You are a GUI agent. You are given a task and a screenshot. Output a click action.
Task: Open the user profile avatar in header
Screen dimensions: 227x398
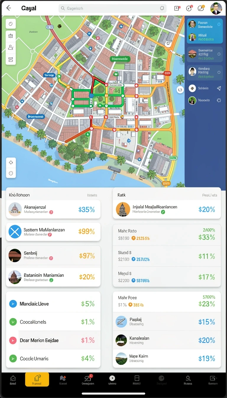[x=216, y=8]
